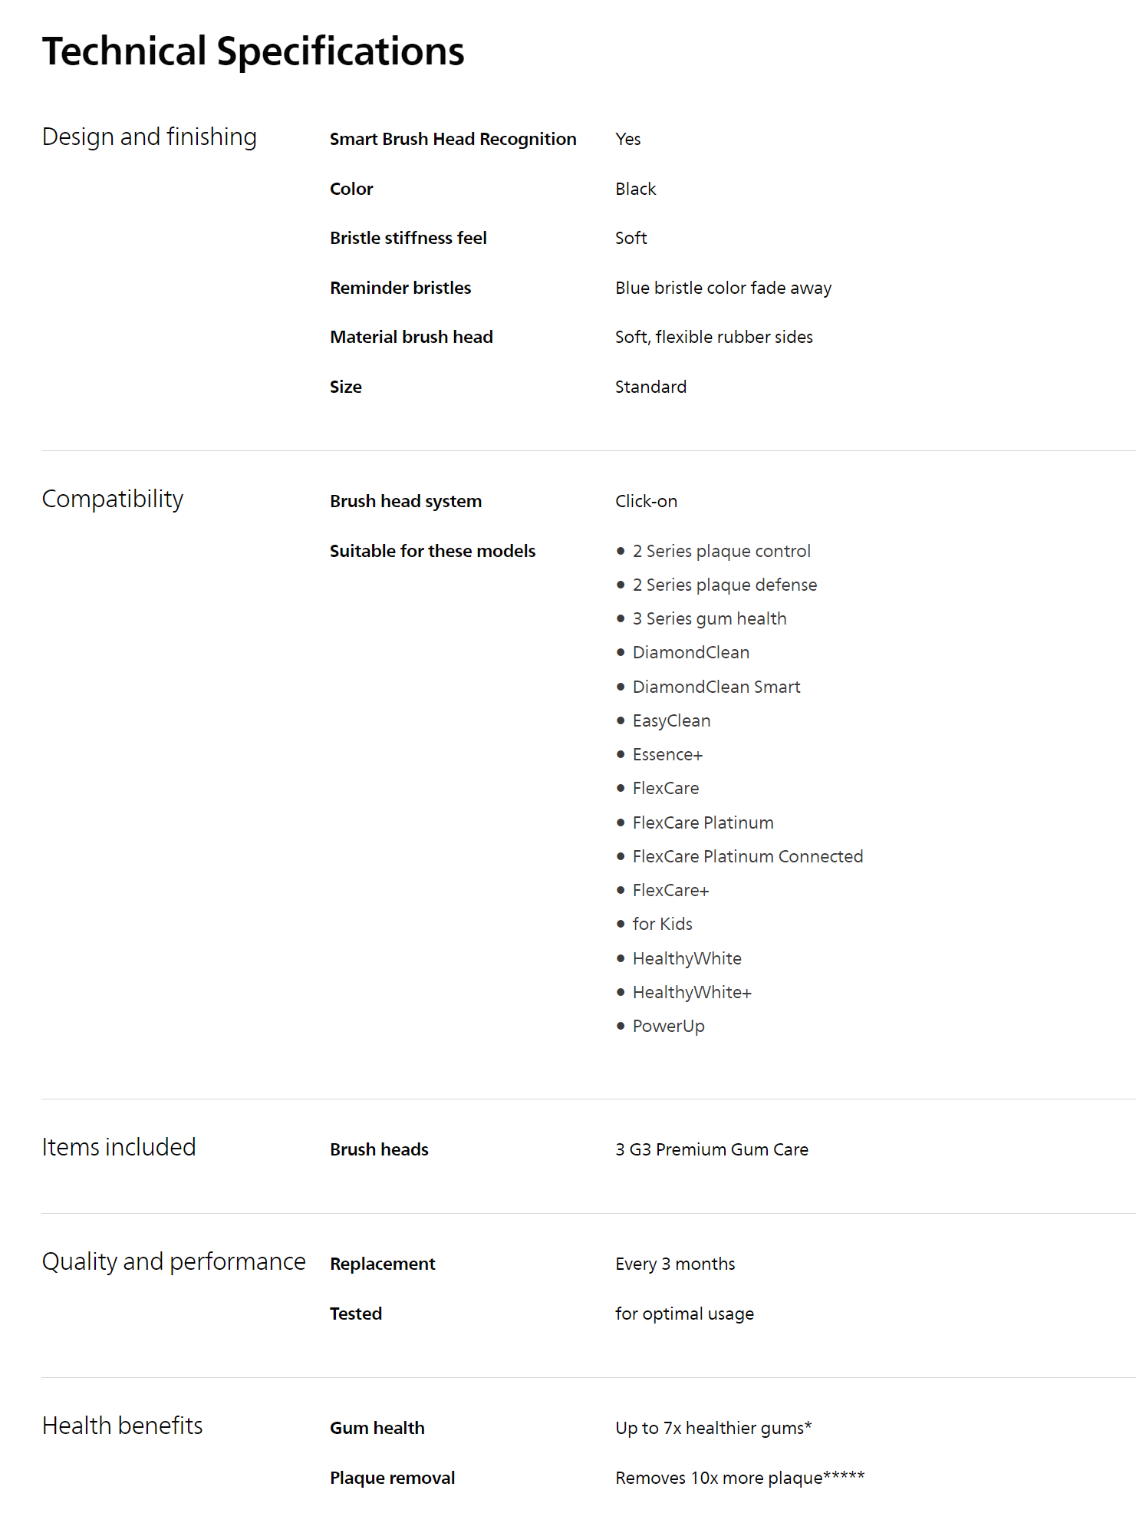
Task: Select the Smart Brush Head Recognition label
Action: [x=453, y=139]
